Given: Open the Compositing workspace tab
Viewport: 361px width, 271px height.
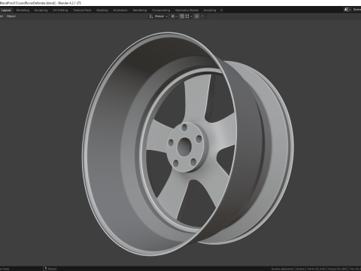Looking at the screenshot, I should (x=161, y=11).
